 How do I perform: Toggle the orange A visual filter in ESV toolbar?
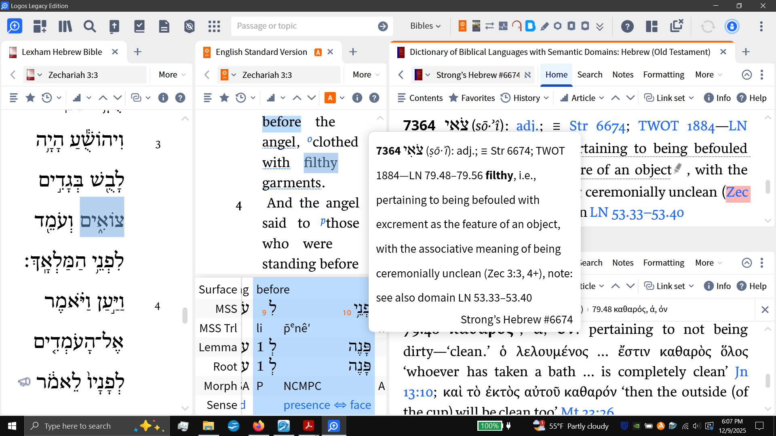(330, 98)
